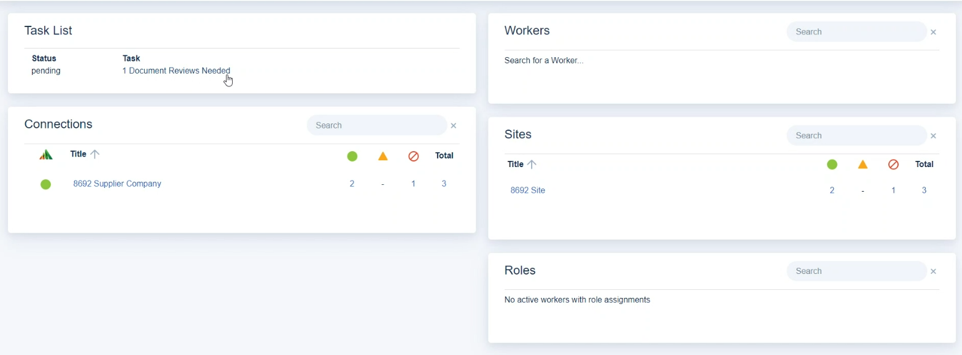Click the green circle icon in Sites header
The width and height of the screenshot is (962, 355).
832,165
